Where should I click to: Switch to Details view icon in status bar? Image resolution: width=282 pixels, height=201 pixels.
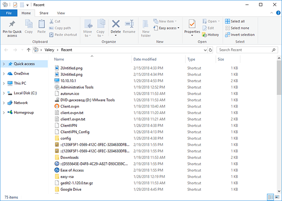tap(270, 197)
